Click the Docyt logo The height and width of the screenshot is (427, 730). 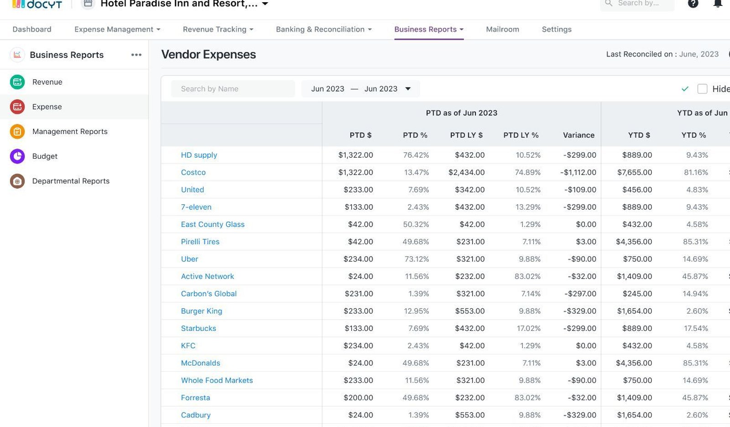click(x=37, y=4)
